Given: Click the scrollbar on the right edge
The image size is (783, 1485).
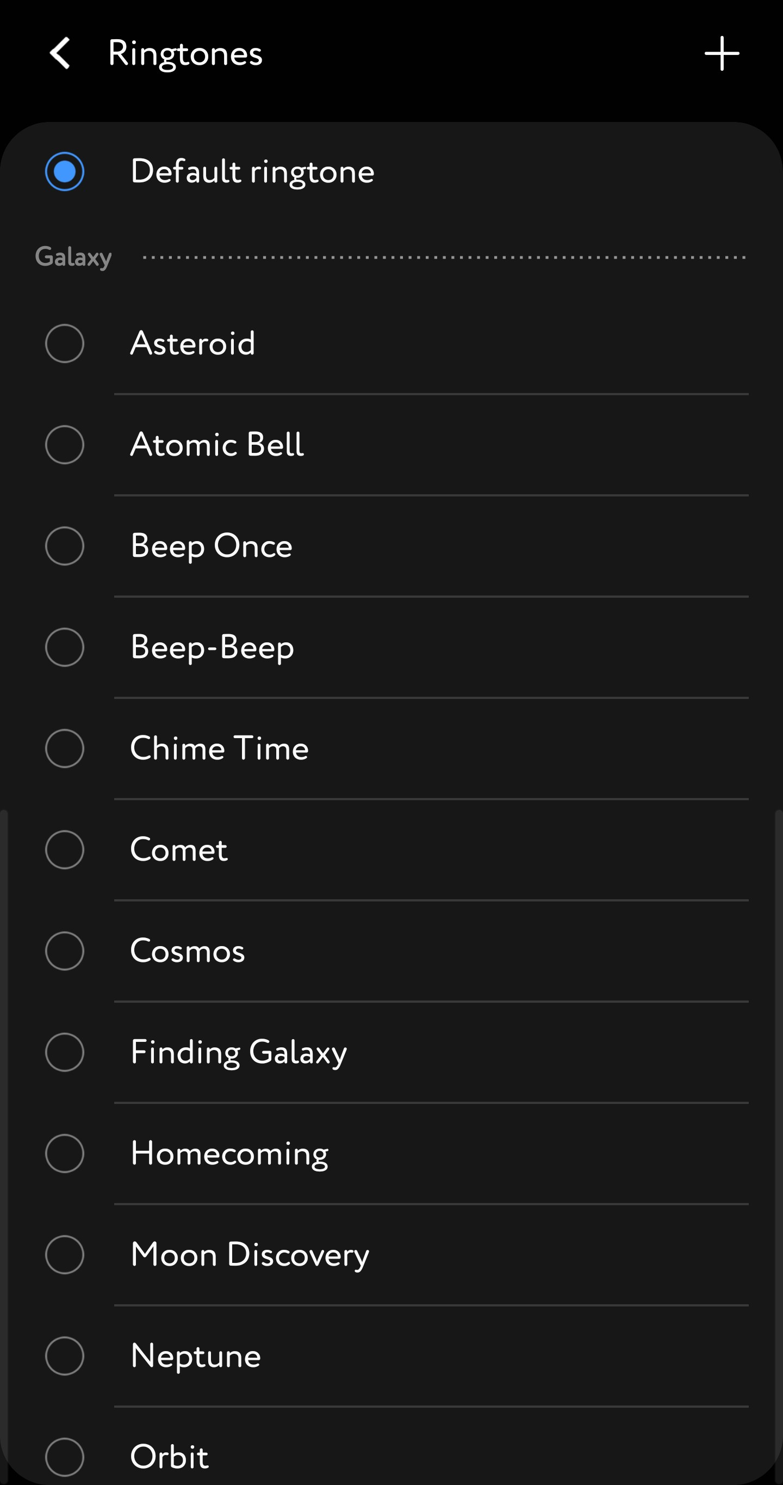Looking at the screenshot, I should 779,1124.
